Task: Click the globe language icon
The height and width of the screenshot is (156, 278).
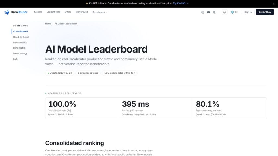Action: pyautogui.click(x=232, y=12)
